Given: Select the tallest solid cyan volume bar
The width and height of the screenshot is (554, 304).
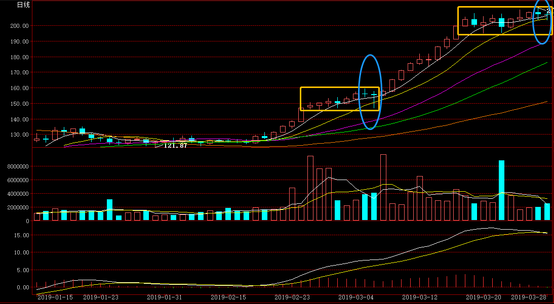Looking at the screenshot, I should click(501, 190).
